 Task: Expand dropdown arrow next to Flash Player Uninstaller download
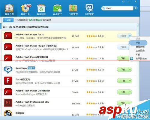point(130,92)
